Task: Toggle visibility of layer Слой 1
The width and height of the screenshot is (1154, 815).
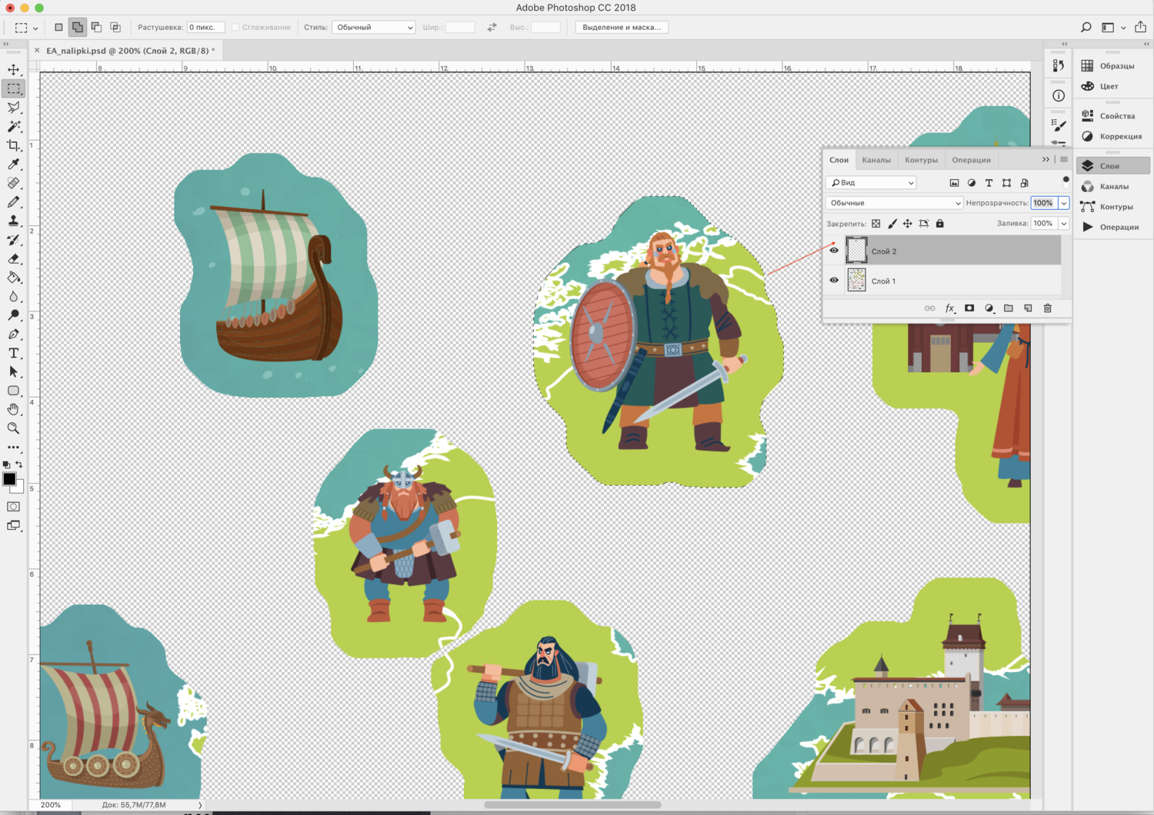Action: click(834, 281)
